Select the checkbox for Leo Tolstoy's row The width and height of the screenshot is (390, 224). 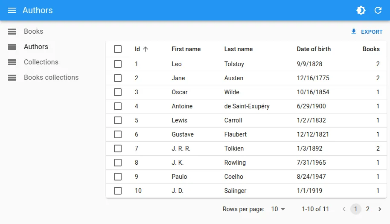click(x=118, y=64)
